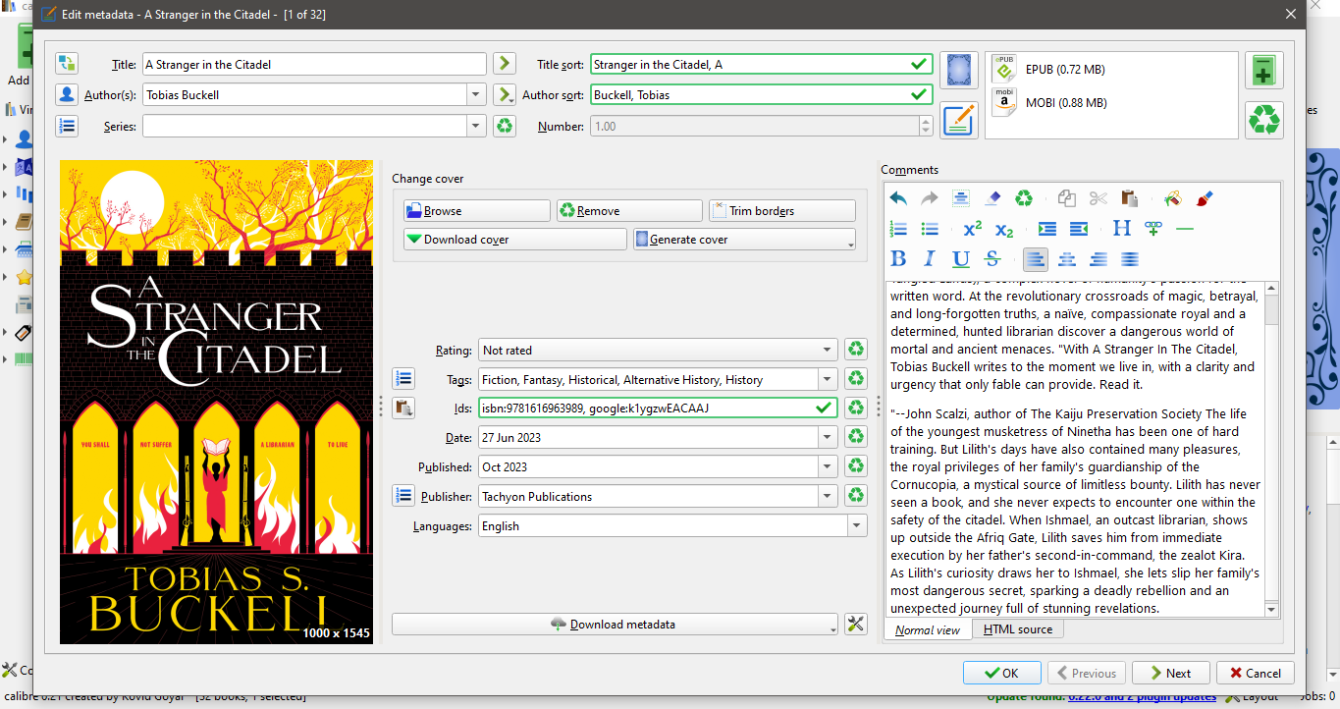Undo the last comments edit
Image resolution: width=1340 pixels, height=709 pixels.
point(898,198)
